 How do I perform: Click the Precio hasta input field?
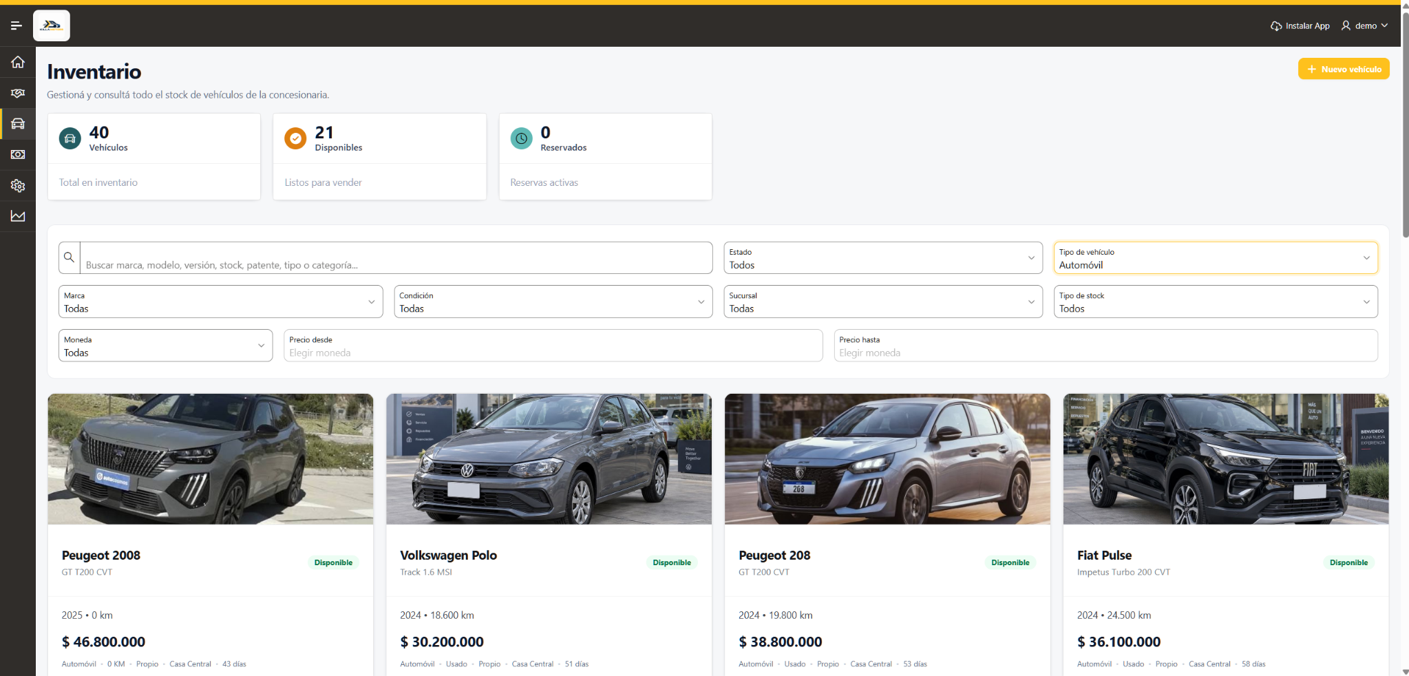[1105, 346]
